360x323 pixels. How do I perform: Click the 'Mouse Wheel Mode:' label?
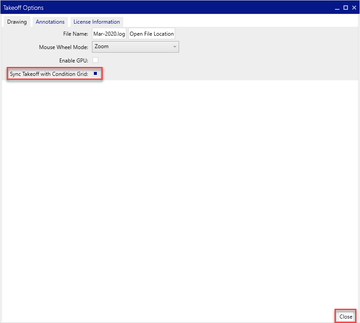63,47
